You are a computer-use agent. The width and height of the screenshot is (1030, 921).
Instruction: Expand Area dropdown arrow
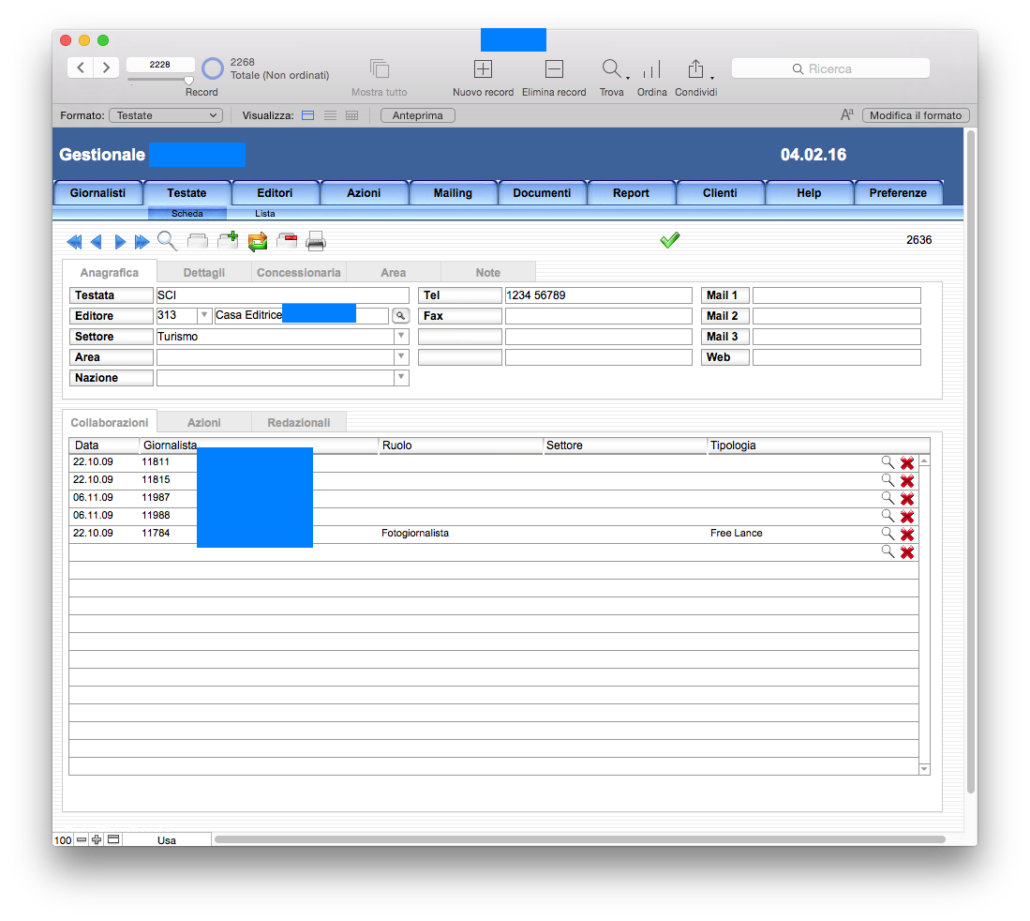coord(401,357)
